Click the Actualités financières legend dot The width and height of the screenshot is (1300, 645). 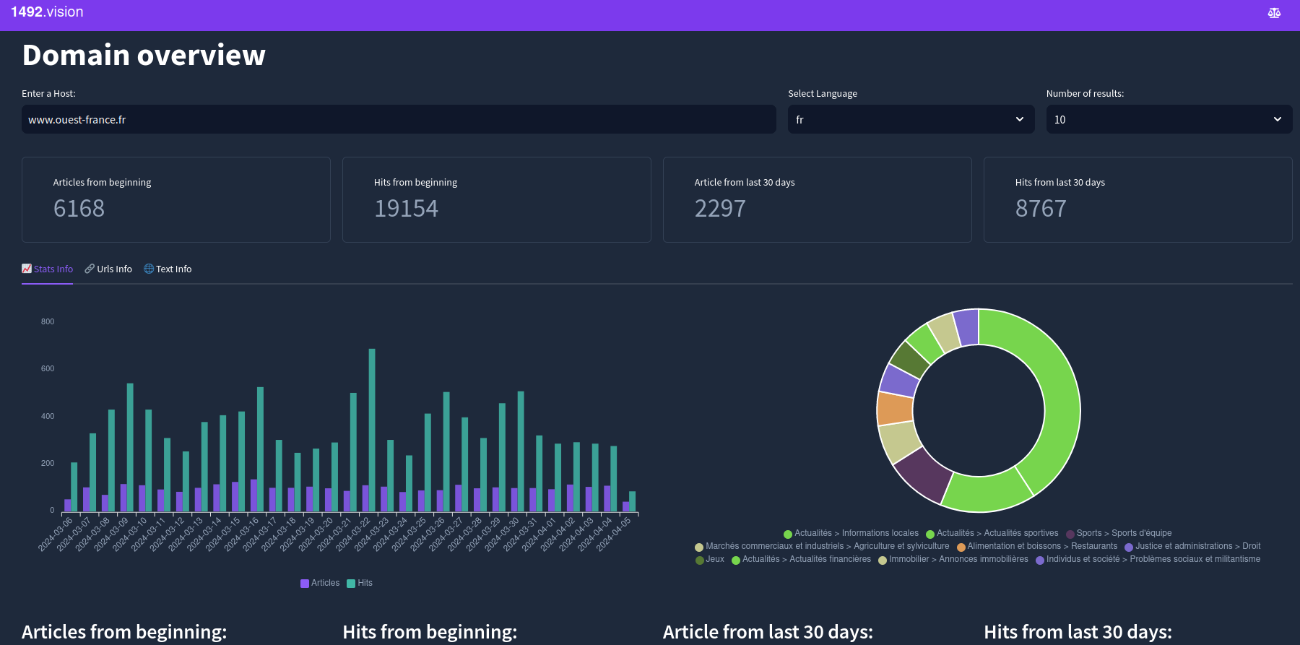pos(736,560)
